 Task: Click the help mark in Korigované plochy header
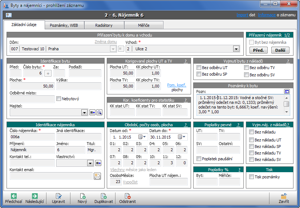click(186, 61)
